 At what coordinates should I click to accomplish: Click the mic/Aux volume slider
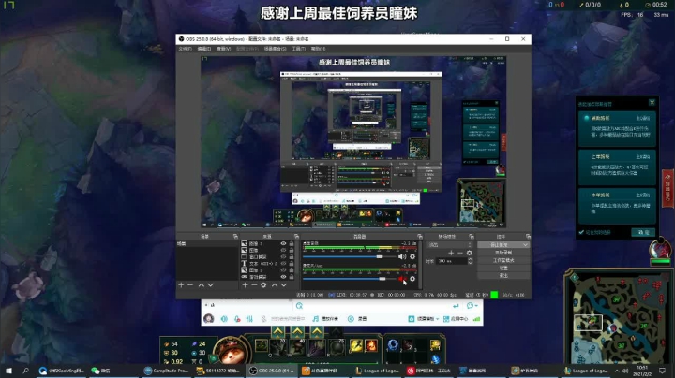point(349,279)
